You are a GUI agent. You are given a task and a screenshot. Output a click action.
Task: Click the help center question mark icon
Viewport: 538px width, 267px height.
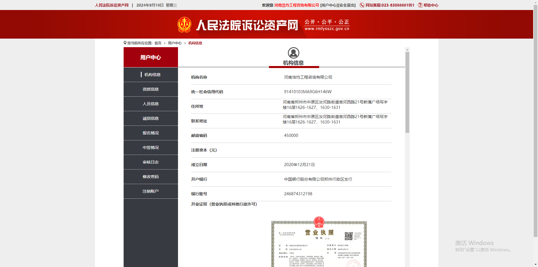pyautogui.click(x=420, y=5)
